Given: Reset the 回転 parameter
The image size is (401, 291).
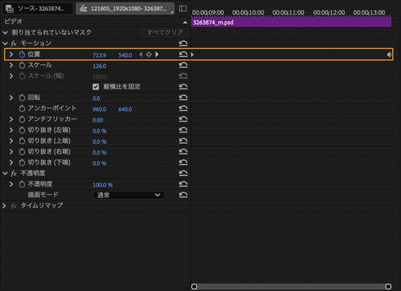Looking at the screenshot, I should pyautogui.click(x=183, y=97).
